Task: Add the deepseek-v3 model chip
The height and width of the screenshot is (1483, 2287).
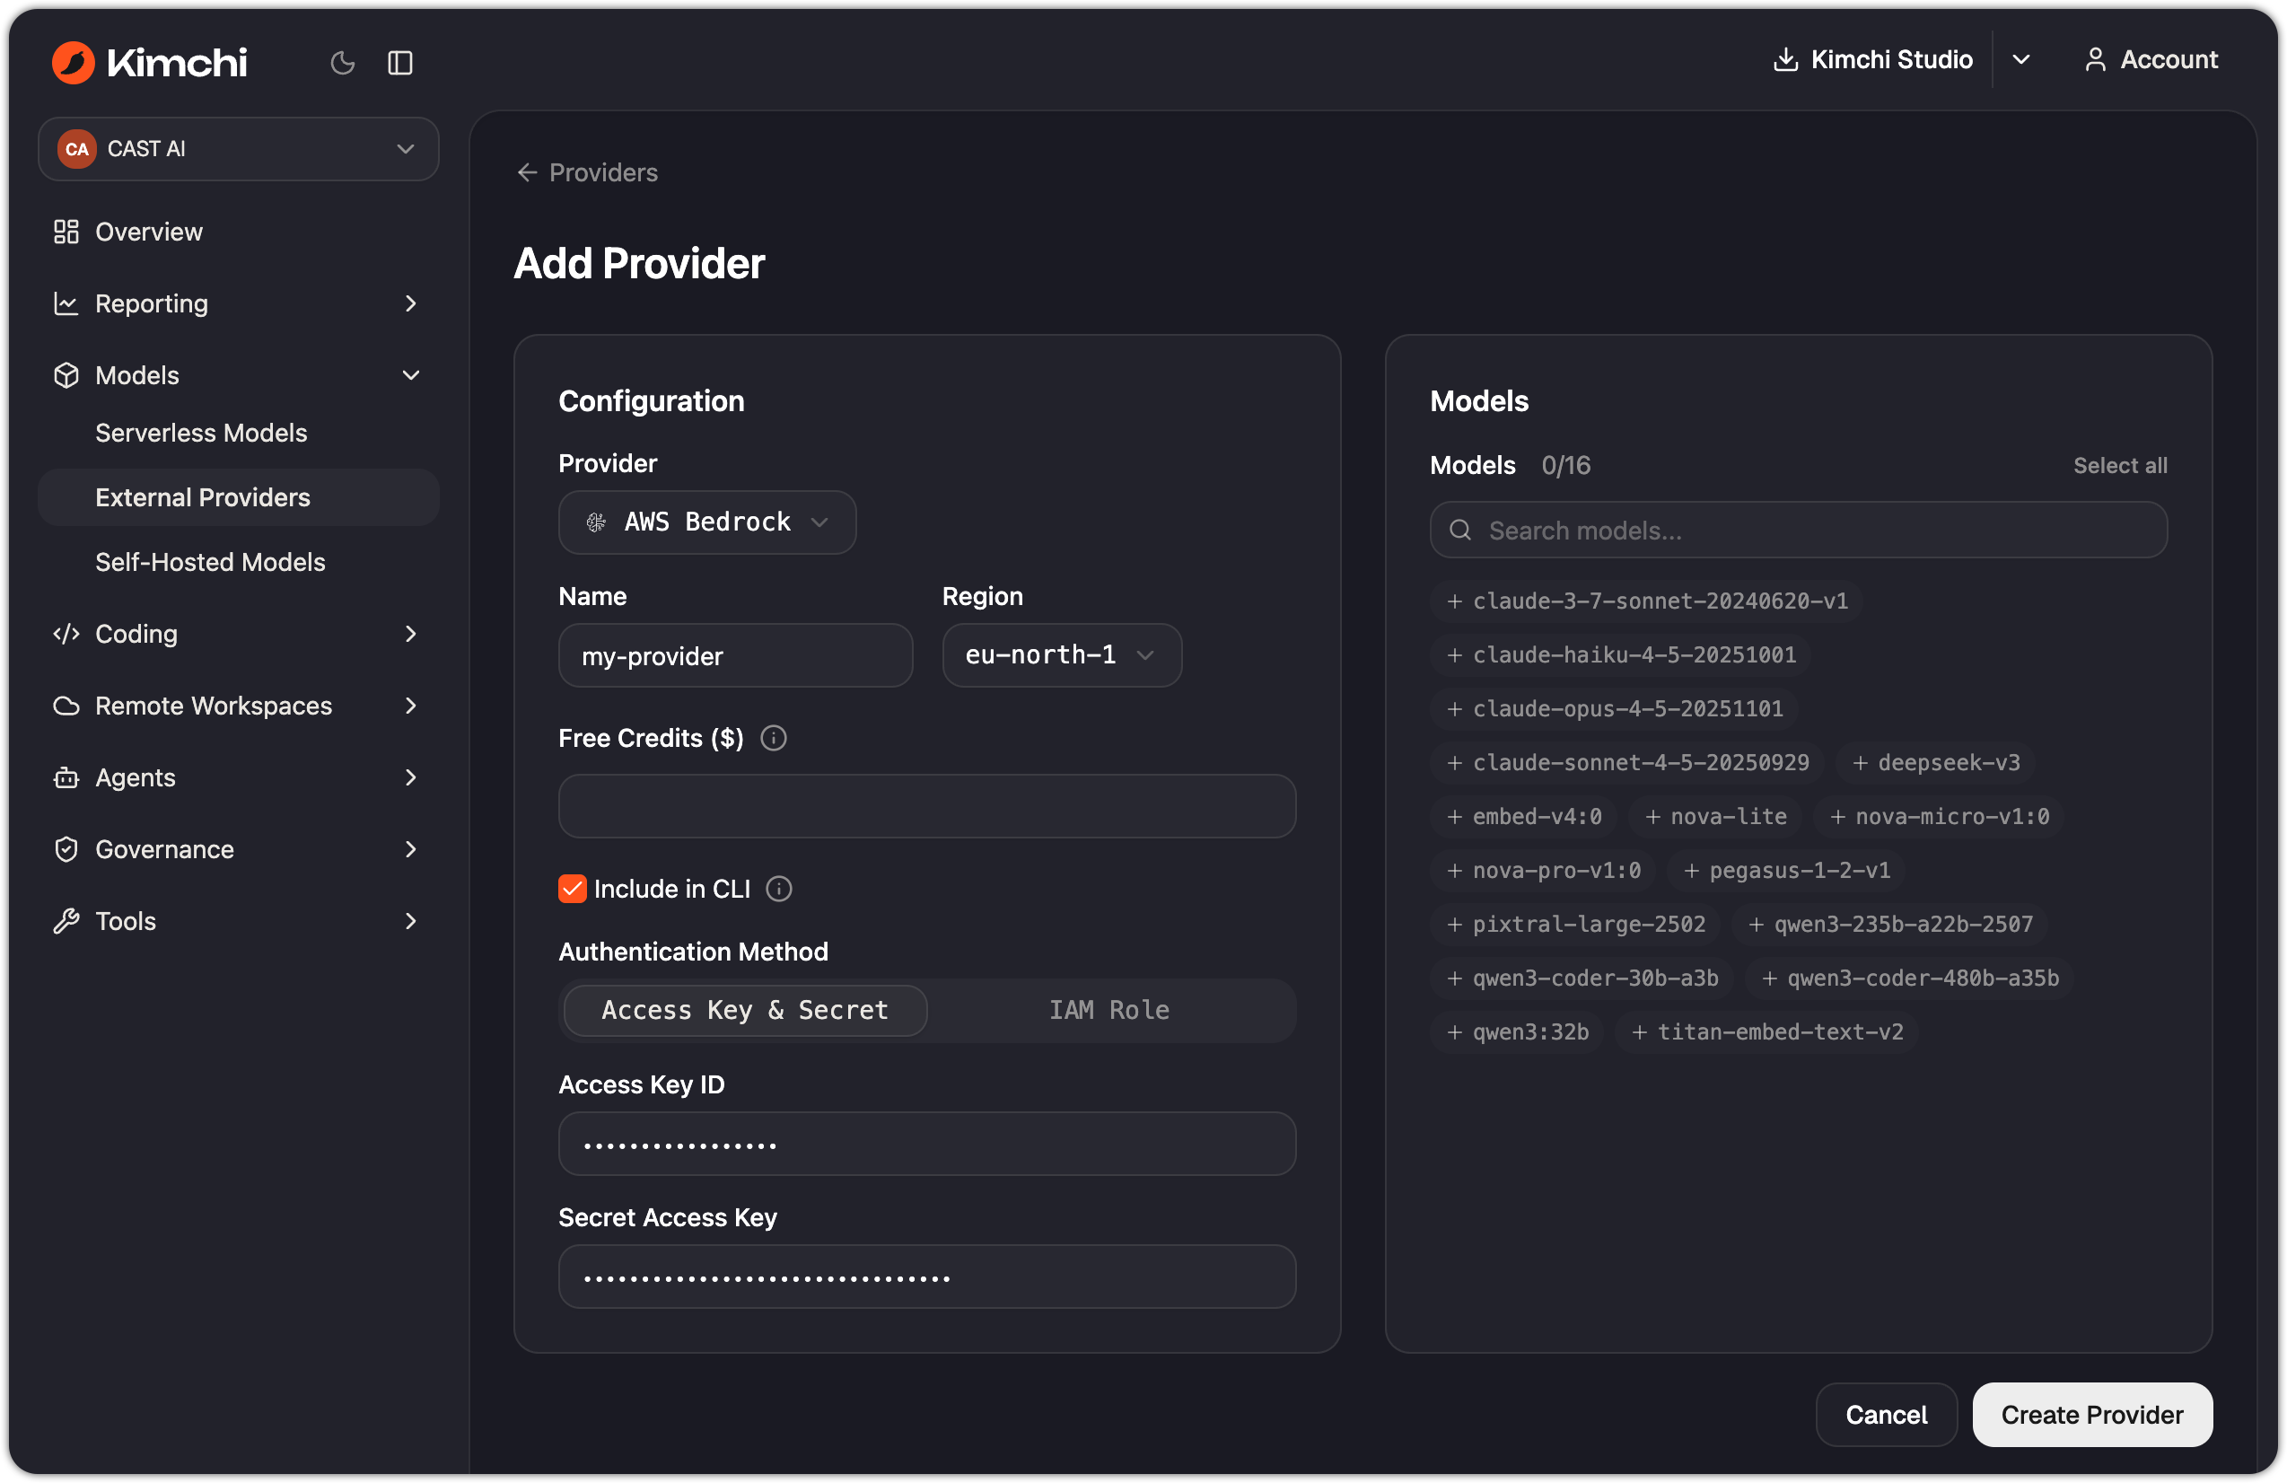Action: (1934, 762)
